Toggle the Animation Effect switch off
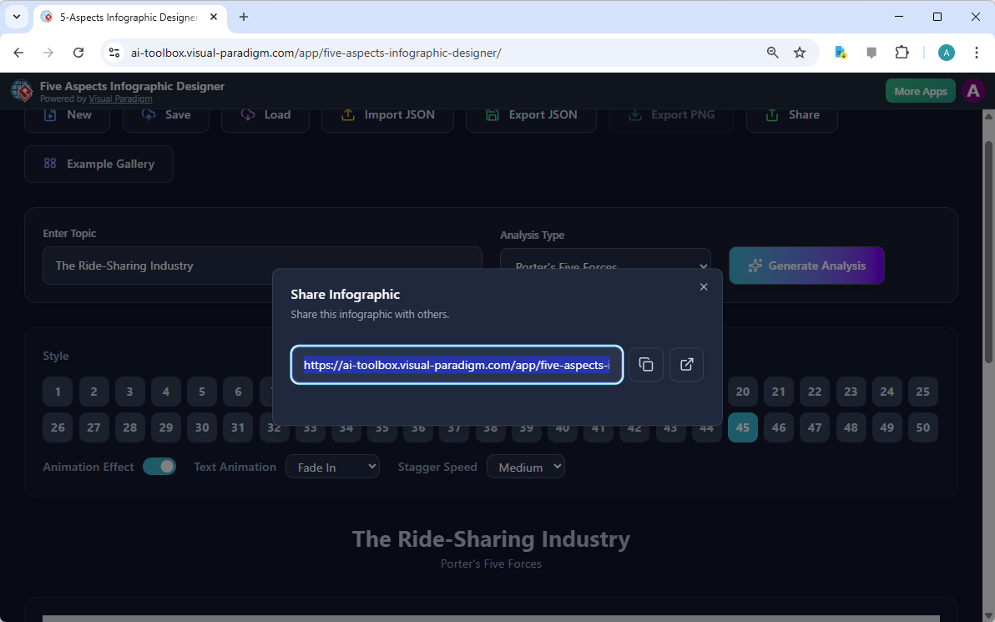This screenshot has height=622, width=995. click(x=159, y=467)
